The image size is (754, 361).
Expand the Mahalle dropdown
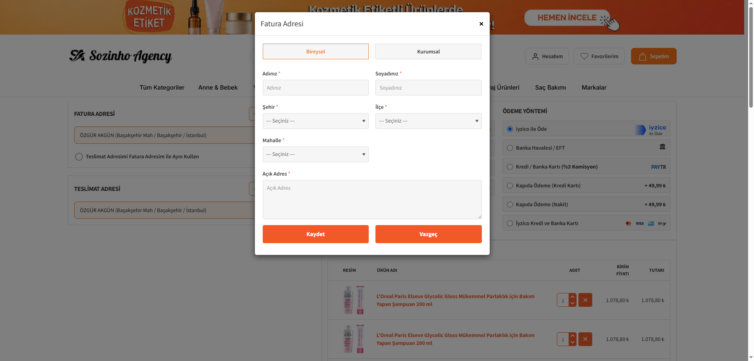tap(315, 154)
